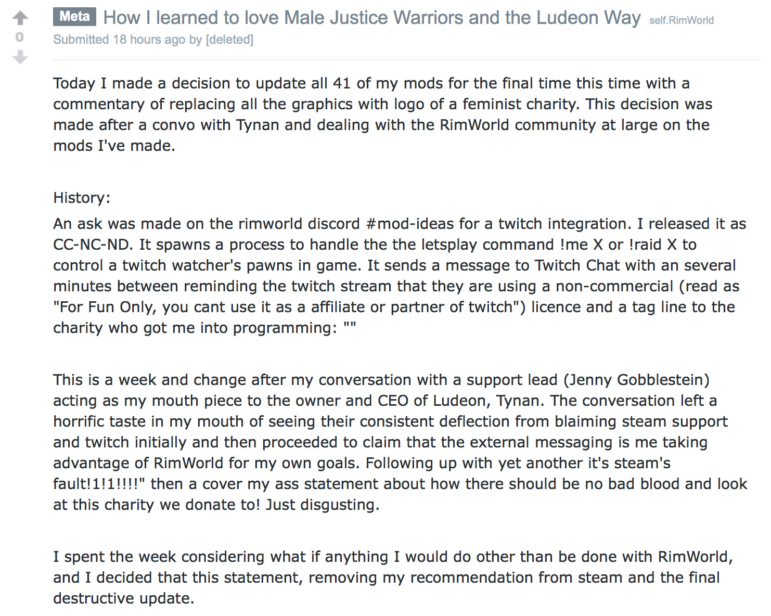Viewport: 771px width, 616px height.
Task: Open the post title about the Ludeon Way
Action: pos(371,18)
